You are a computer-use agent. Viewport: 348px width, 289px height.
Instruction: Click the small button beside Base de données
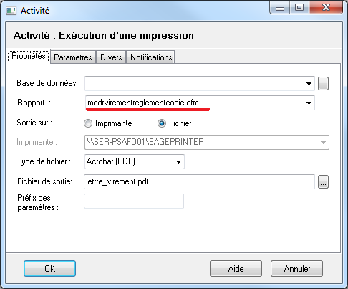(323, 84)
